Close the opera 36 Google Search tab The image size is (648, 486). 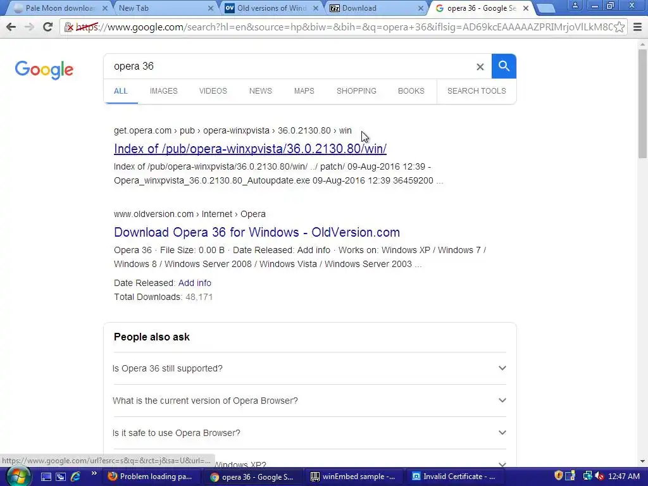(x=526, y=8)
